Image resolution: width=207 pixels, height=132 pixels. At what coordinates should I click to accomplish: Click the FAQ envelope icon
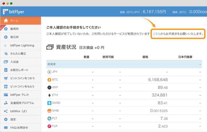(x=6, y=127)
